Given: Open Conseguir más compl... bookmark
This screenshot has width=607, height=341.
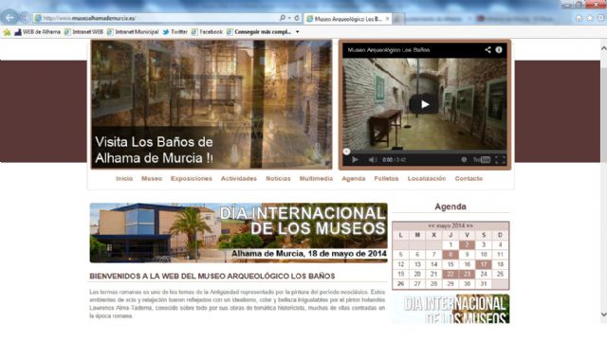Looking at the screenshot, I should (x=259, y=32).
